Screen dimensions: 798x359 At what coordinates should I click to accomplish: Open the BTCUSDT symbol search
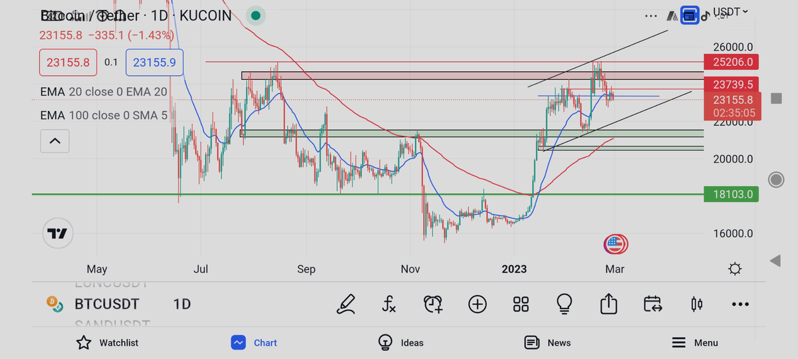click(x=106, y=304)
